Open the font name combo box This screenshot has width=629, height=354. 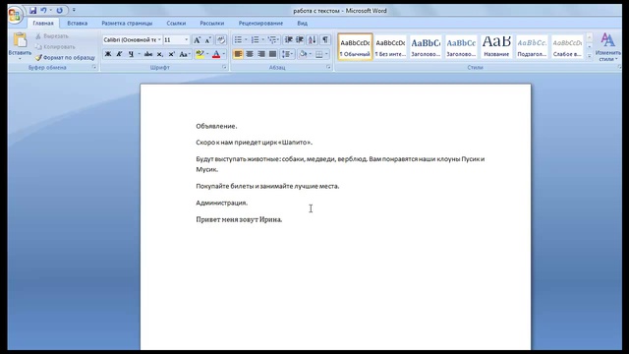point(132,40)
